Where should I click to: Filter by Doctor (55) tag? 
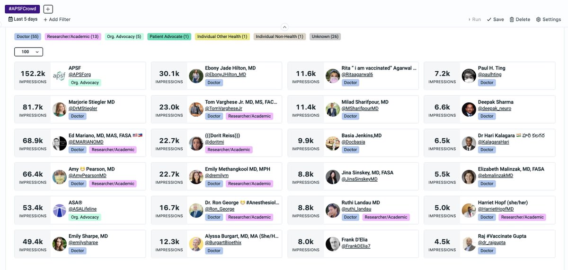[27, 36]
